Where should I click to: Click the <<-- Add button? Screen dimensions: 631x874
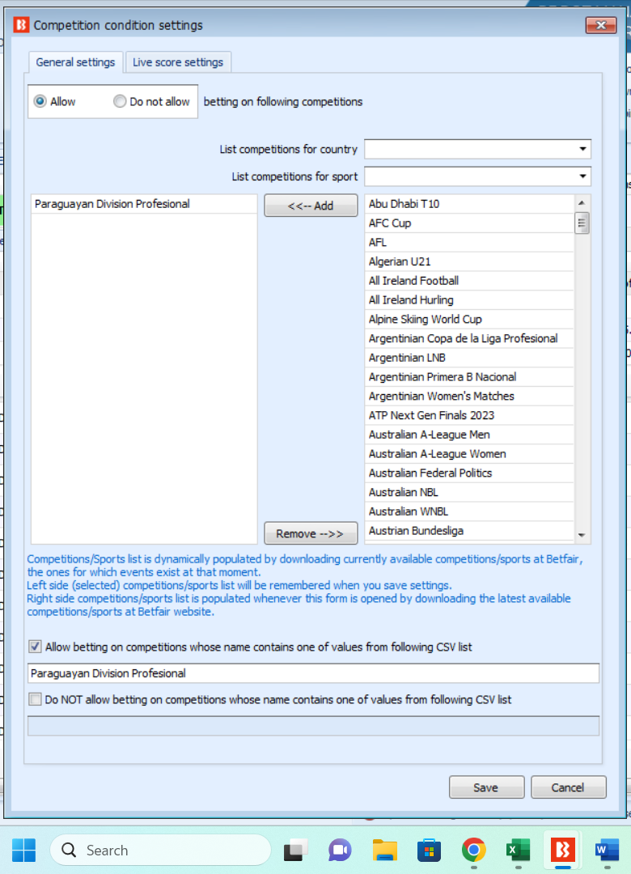(x=311, y=206)
